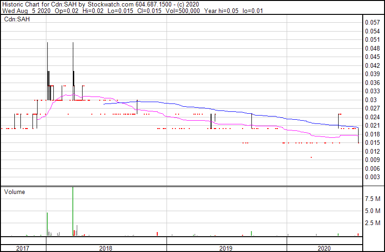Click the 0.015 price axis label
This screenshot has width=385, height=252.
(x=372, y=142)
